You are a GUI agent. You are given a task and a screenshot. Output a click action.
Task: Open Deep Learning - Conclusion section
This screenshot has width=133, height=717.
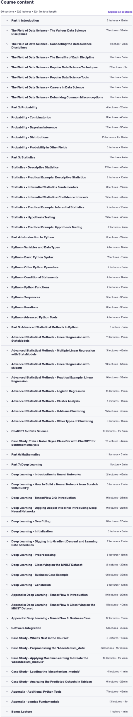tap(66, 585)
